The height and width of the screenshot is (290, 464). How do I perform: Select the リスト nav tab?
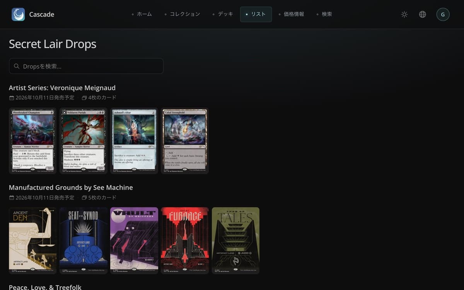(x=256, y=14)
